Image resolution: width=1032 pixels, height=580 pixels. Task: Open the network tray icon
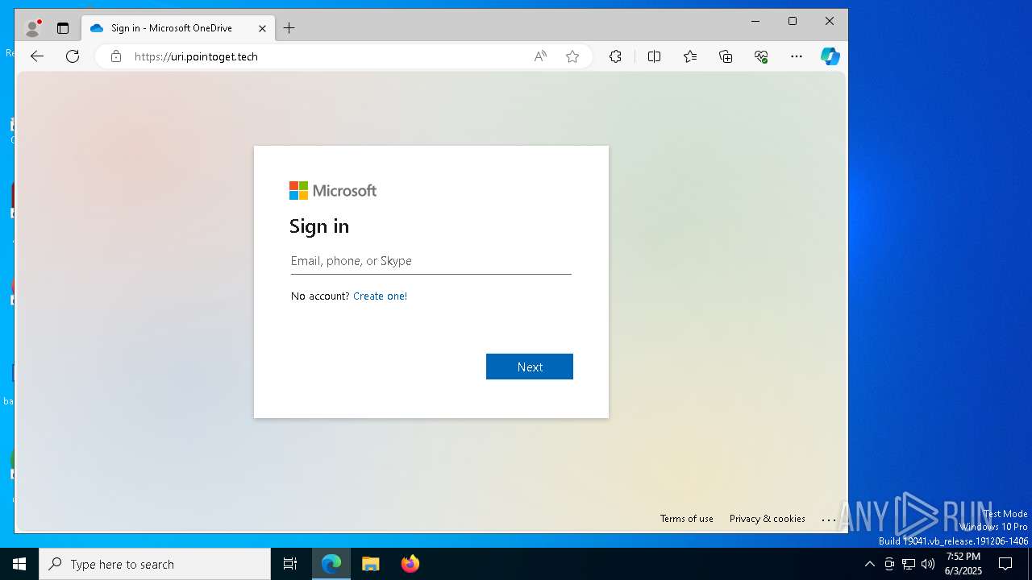[x=909, y=564]
